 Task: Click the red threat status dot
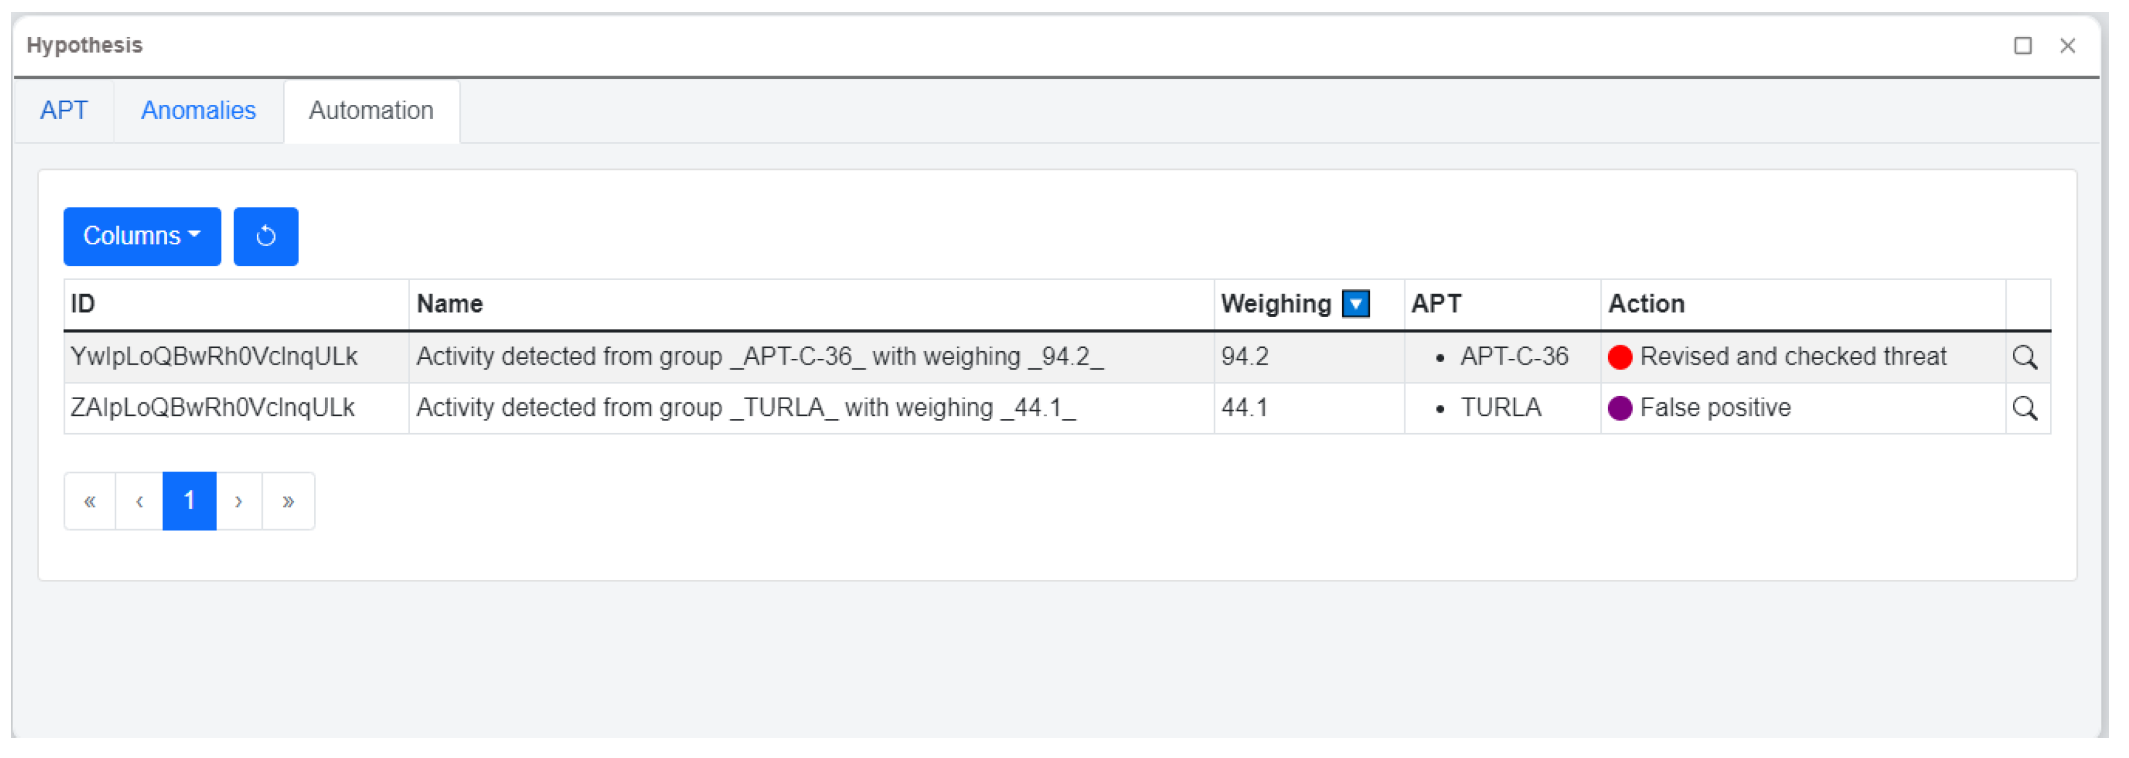point(1619,357)
